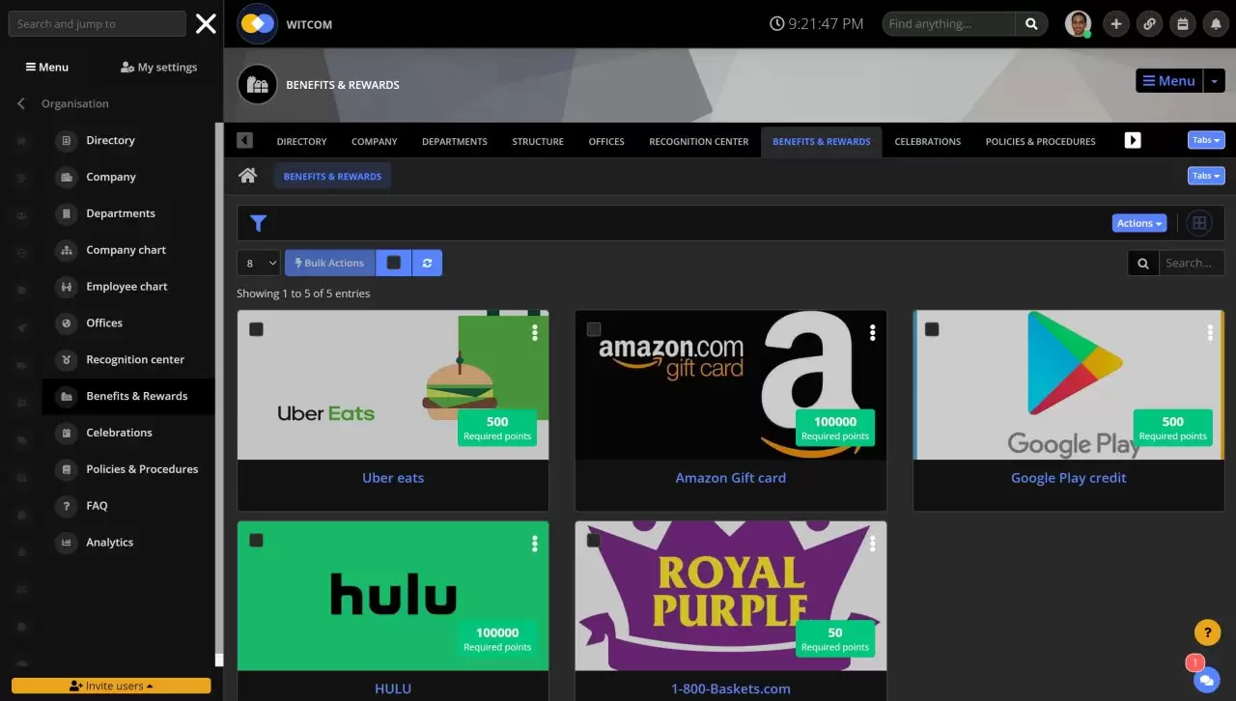Click the yellow help question mark button
The height and width of the screenshot is (701, 1236).
[1207, 632]
